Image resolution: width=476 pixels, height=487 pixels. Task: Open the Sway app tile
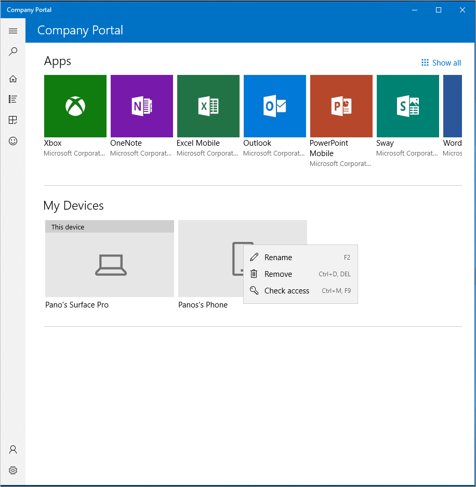tap(408, 106)
